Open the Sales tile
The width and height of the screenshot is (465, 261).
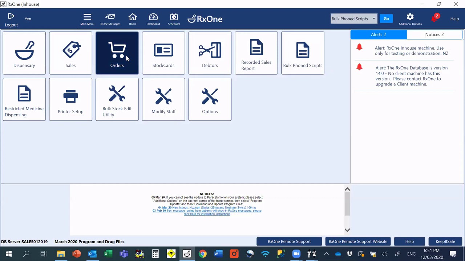(x=71, y=53)
